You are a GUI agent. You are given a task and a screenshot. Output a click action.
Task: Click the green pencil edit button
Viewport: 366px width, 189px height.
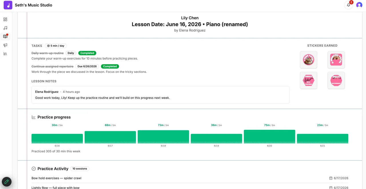[x=7, y=182]
